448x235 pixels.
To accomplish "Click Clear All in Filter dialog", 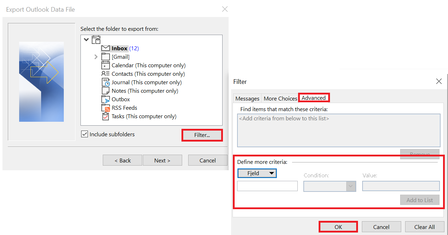I will pyautogui.click(x=425, y=227).
